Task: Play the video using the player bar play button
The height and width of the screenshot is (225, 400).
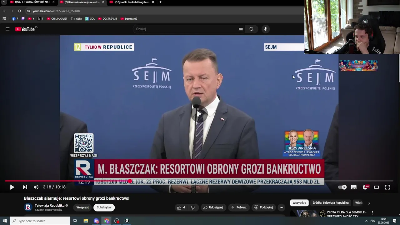Action: [x=12, y=187]
